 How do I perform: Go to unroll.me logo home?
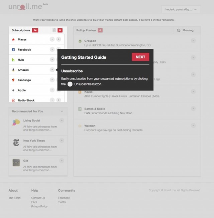tap(25, 7)
